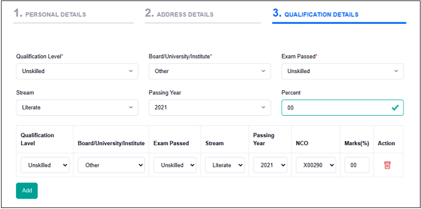The height and width of the screenshot is (209, 421).
Task: Open table row Exam Passed select
Action: (x=175, y=165)
